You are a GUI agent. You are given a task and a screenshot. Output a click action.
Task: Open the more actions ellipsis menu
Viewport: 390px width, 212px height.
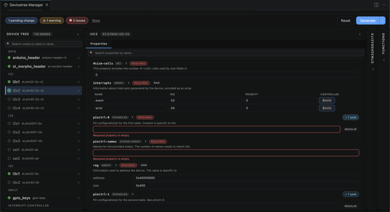[x=384, y=5]
